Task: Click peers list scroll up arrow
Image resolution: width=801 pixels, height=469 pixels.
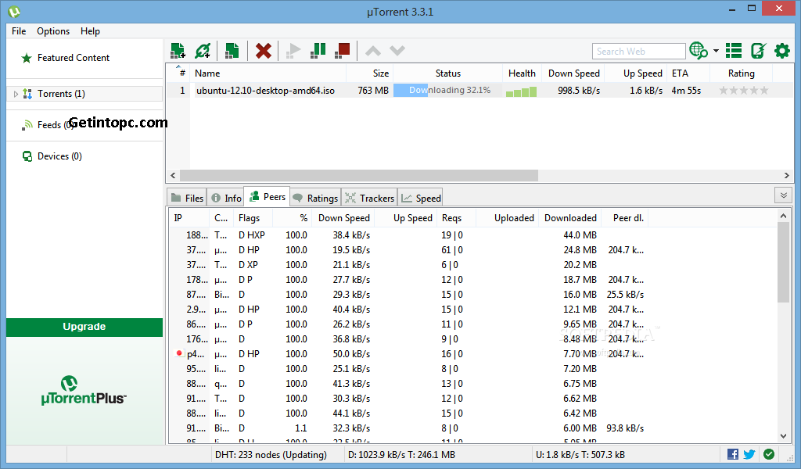Action: click(x=783, y=216)
